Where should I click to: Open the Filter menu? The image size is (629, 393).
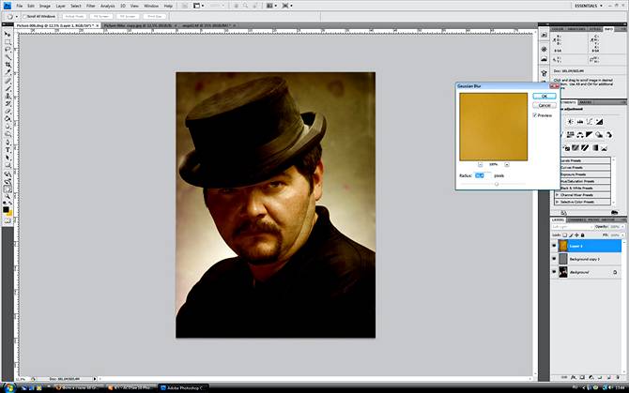click(x=90, y=5)
